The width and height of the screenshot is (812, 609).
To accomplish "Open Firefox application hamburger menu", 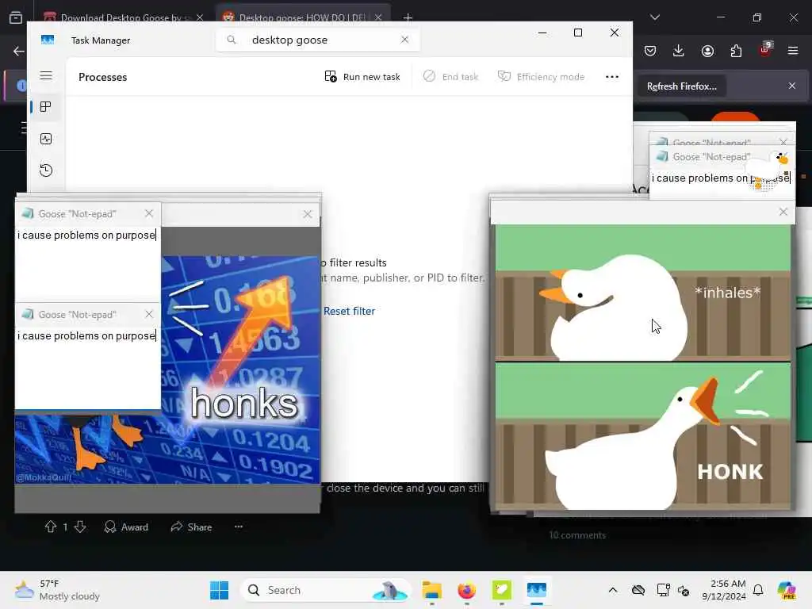I will coord(793,51).
